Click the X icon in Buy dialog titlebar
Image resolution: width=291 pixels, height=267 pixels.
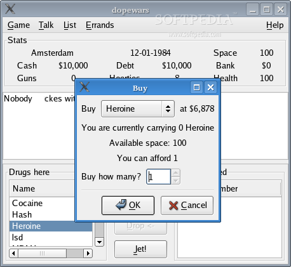coord(85,87)
